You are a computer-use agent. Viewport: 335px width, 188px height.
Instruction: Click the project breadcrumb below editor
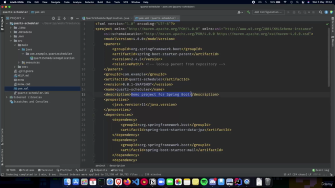click(x=100, y=166)
